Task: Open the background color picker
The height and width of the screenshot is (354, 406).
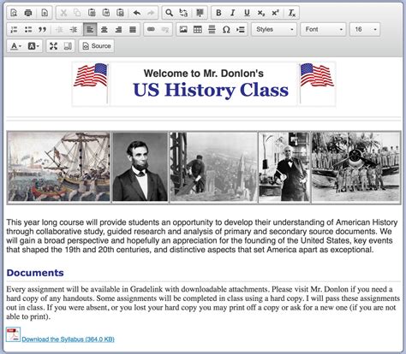Action: 33,46
